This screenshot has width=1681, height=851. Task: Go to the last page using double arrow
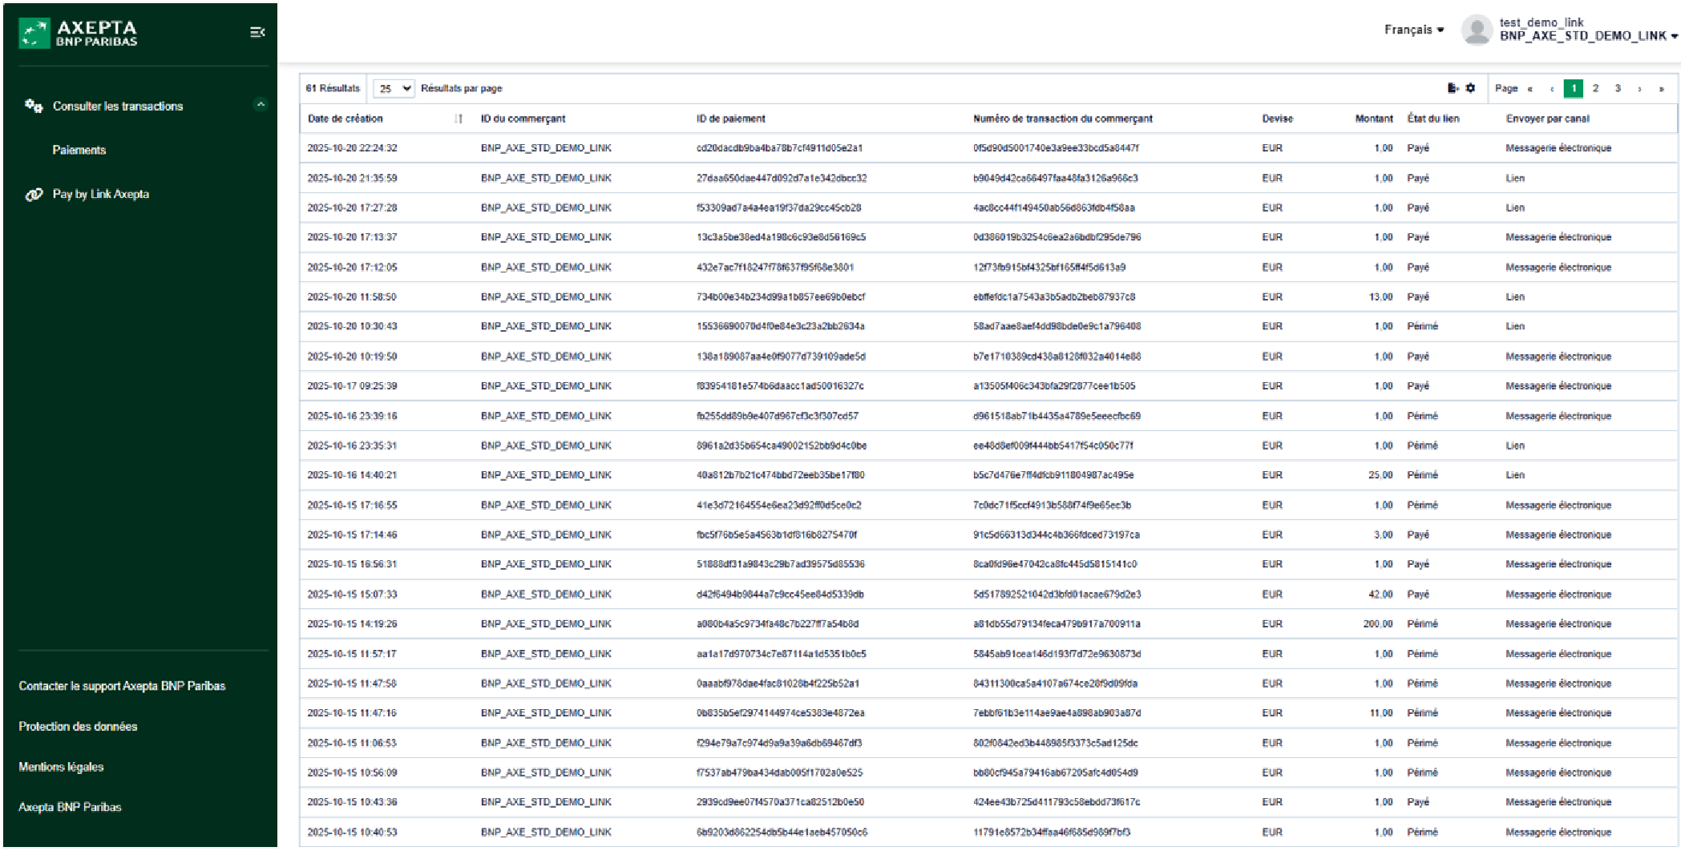[x=1661, y=89]
